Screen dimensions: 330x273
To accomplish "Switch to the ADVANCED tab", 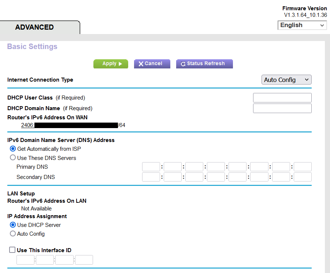I will coord(34,27).
